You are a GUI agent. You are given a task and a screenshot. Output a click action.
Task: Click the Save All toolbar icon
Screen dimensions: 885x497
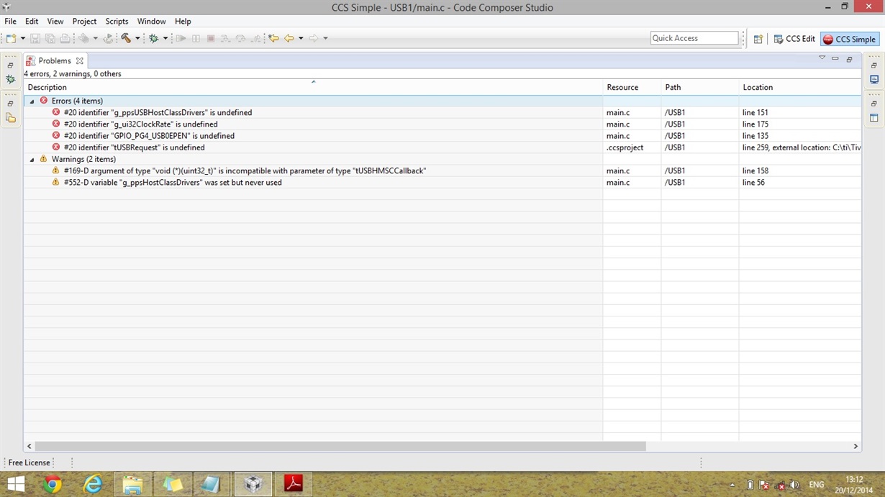point(50,38)
